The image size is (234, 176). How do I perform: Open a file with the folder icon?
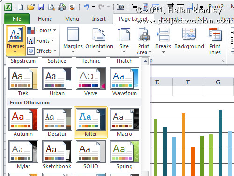pyautogui.click(x=31, y=7)
